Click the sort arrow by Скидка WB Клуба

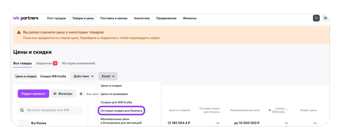coord(287,110)
